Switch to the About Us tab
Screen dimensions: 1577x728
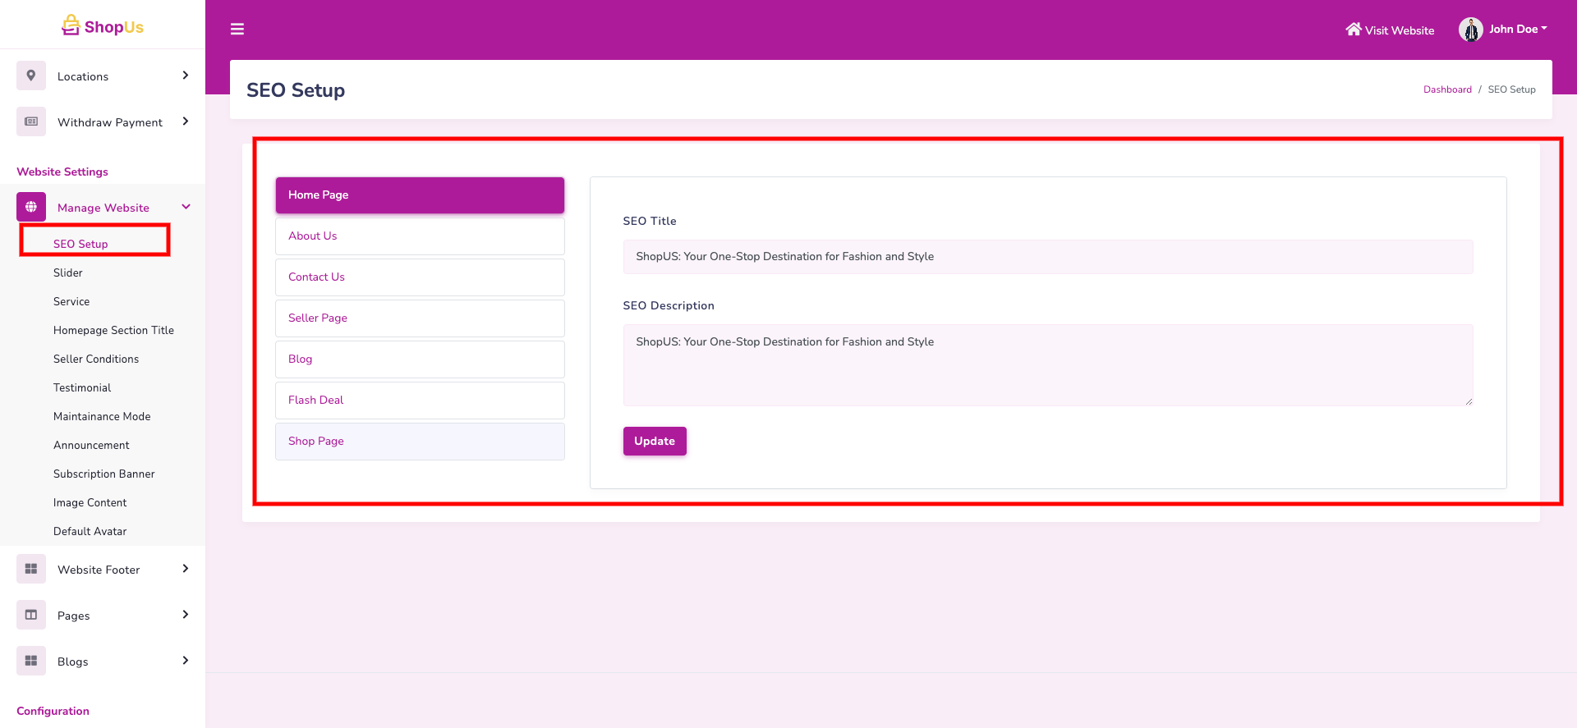point(420,236)
